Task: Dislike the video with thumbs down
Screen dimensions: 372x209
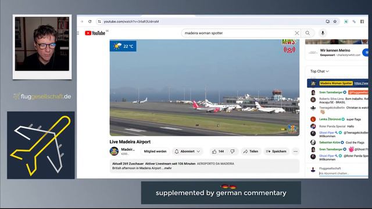Action: coord(233,152)
